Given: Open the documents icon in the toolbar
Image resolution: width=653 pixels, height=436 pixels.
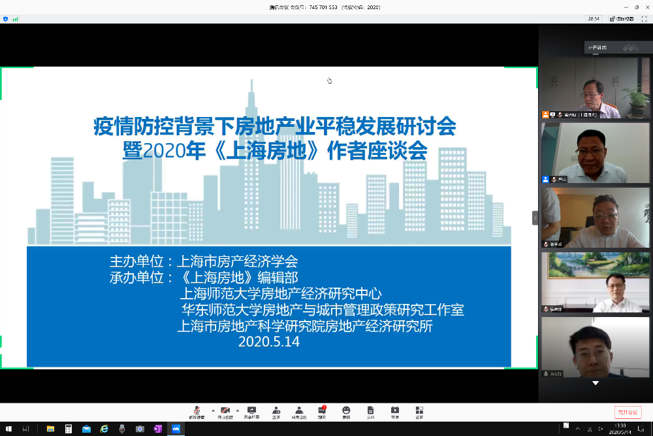Looking at the screenshot, I should (370, 412).
